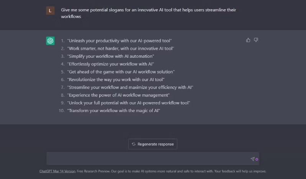
Task: Click the slogan "Streamline your workflow and maximize"
Action: [x=130, y=87]
